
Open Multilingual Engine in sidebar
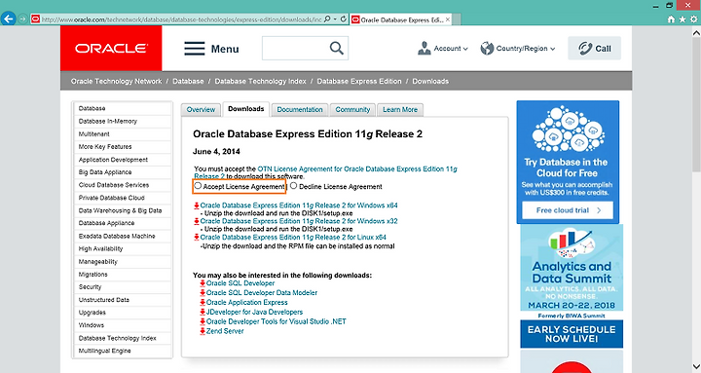(x=104, y=351)
